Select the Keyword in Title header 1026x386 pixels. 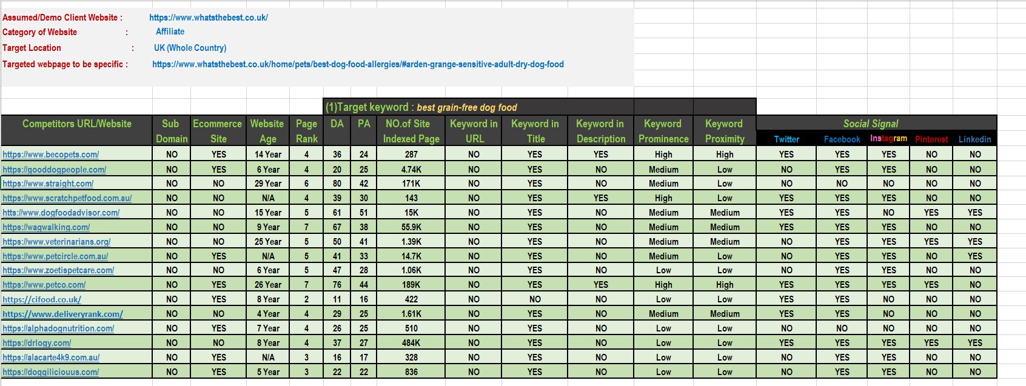coord(535,131)
